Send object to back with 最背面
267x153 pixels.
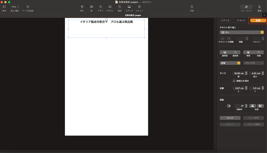(x=225, y=52)
